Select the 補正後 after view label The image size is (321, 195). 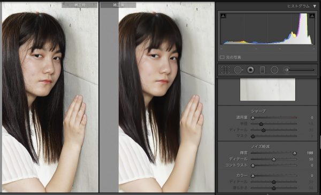(118, 5)
